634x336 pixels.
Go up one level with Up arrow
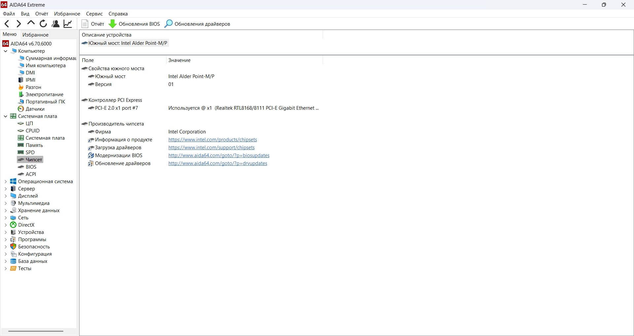[31, 23]
